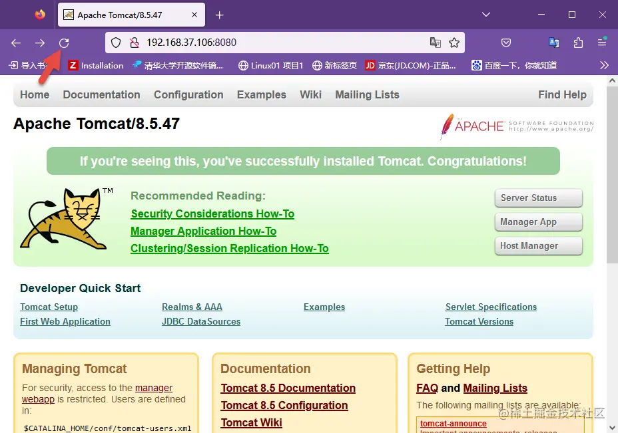Open Clustering/Session Replication How-To link
Screen dimensions: 618x433
tap(229, 248)
